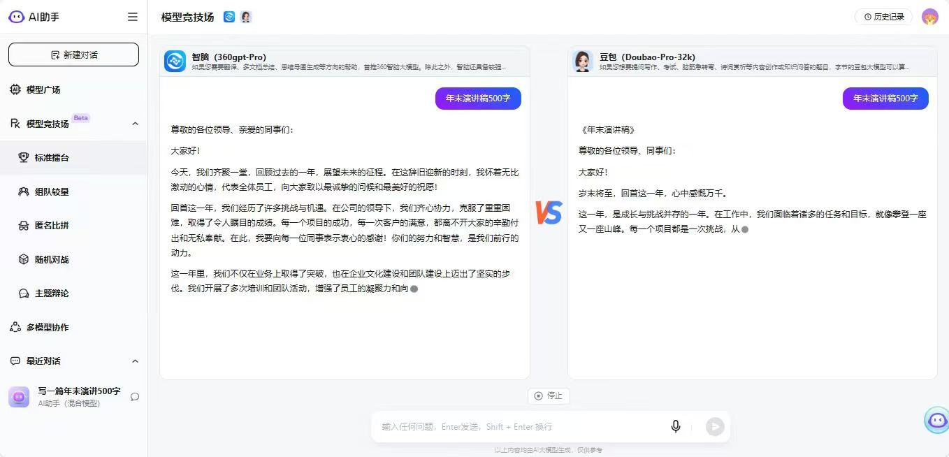Open 历史记录 history panel
Viewport: 949px width, 457px height.
click(883, 16)
